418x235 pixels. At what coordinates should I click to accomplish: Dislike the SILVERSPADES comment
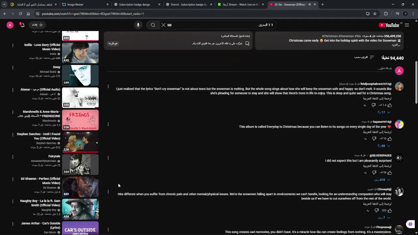(x=374, y=173)
